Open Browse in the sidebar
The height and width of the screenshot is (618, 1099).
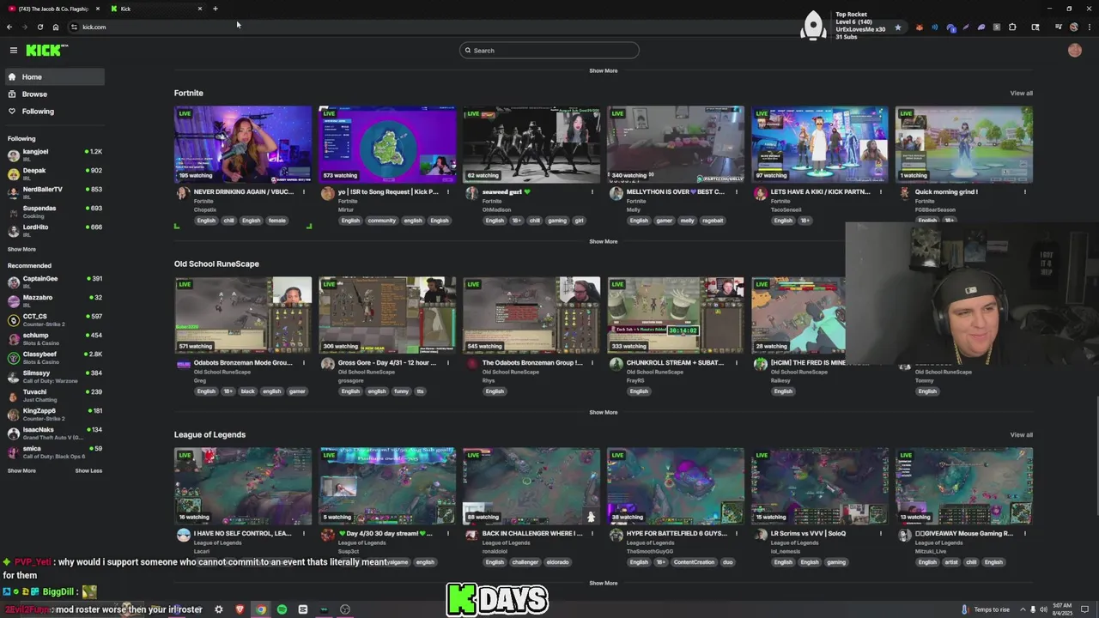54,94
